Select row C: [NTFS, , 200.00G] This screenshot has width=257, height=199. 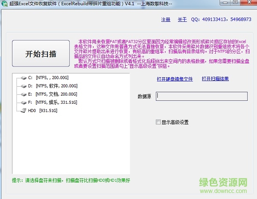pos(48,78)
